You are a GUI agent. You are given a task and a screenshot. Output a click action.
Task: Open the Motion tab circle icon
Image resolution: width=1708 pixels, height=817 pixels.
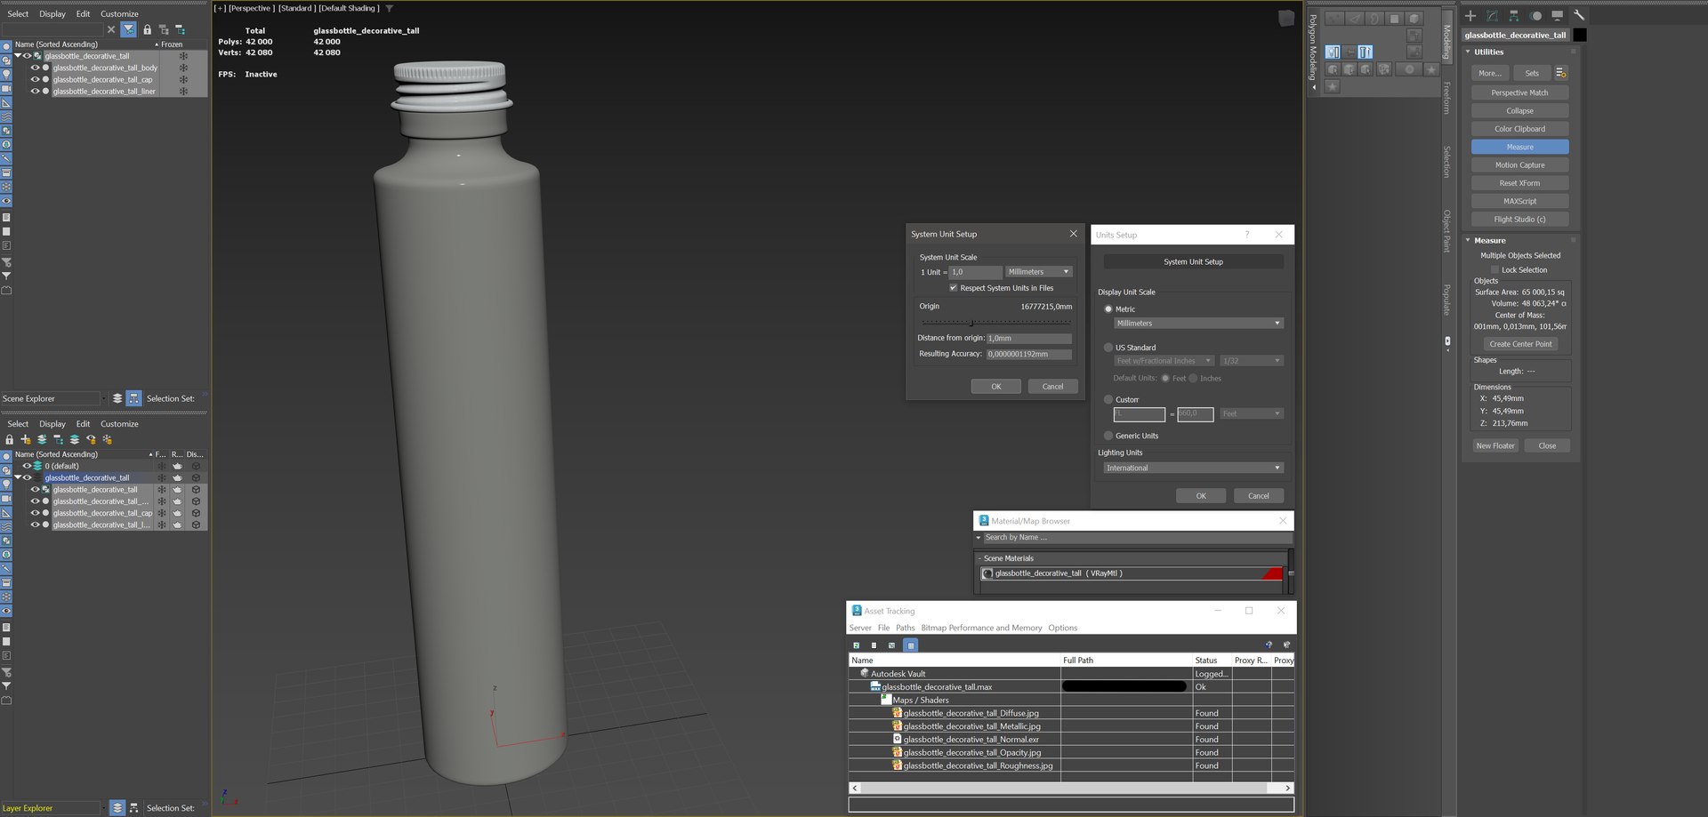pos(1535,15)
